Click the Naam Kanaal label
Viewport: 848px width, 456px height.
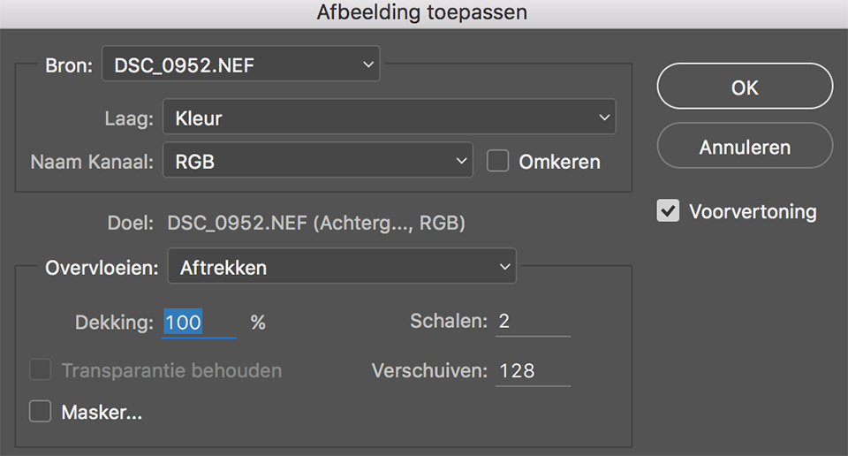point(92,162)
